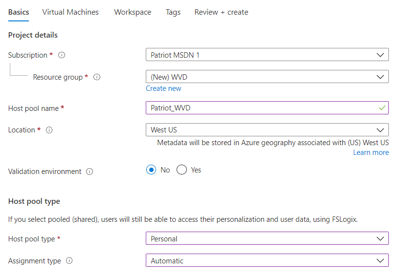Screen dimensions: 406x280
Task: Open the Location dropdown showing West US
Action: [267, 130]
